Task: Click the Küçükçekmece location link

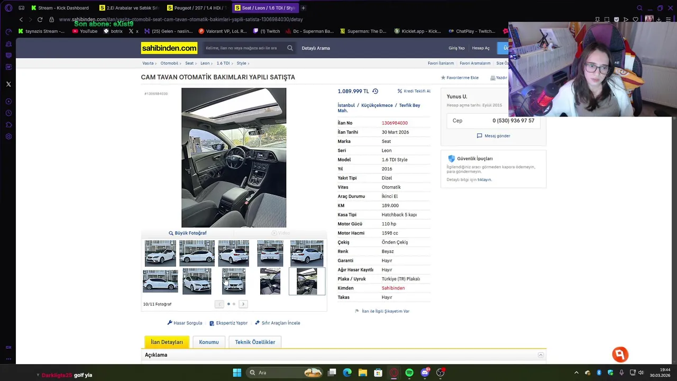Action: 377,105
